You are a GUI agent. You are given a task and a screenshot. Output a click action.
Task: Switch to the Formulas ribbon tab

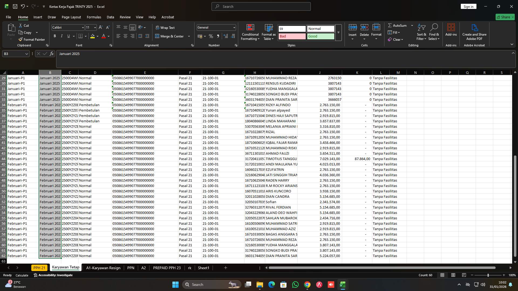94,17
